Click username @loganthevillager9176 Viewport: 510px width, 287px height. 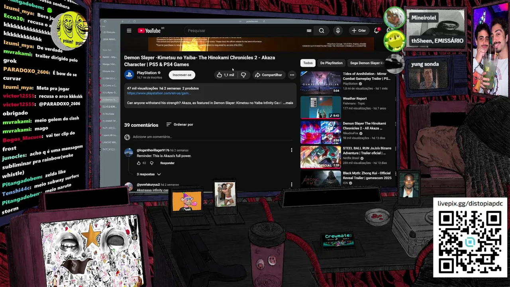tap(153, 150)
